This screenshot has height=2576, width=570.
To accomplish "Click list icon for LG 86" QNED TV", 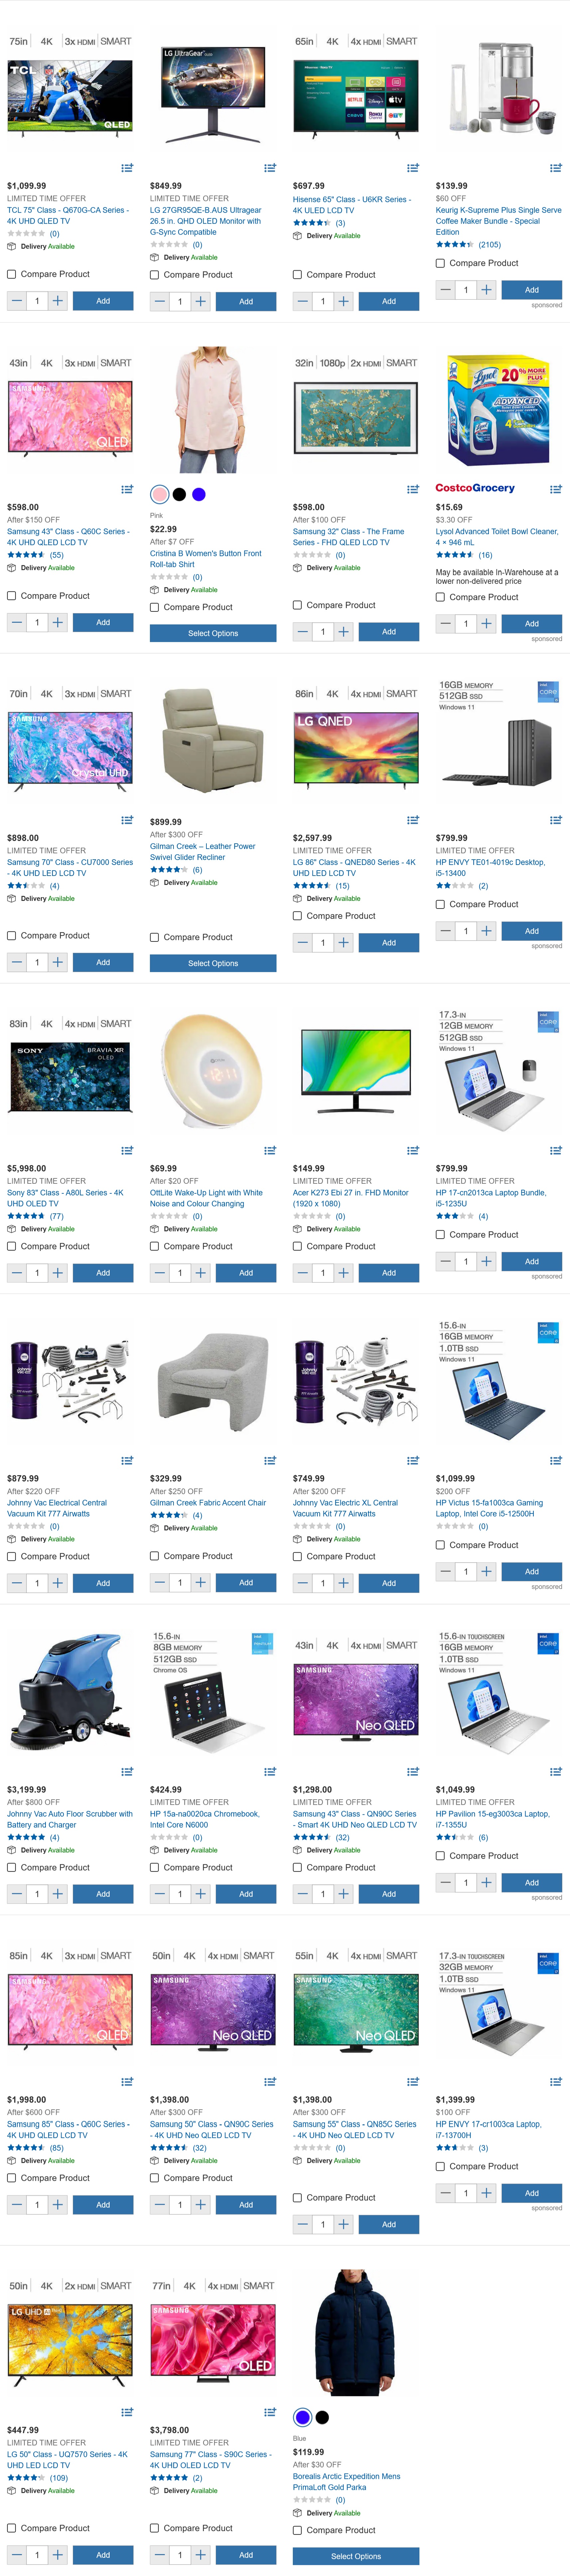I will click(x=412, y=820).
